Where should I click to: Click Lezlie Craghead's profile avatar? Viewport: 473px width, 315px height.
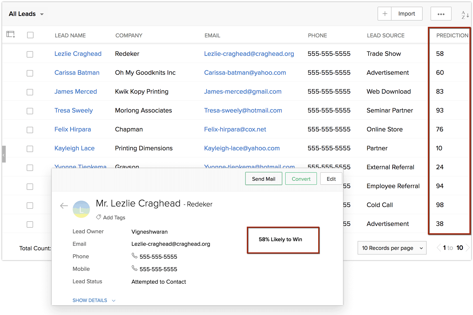(x=81, y=209)
